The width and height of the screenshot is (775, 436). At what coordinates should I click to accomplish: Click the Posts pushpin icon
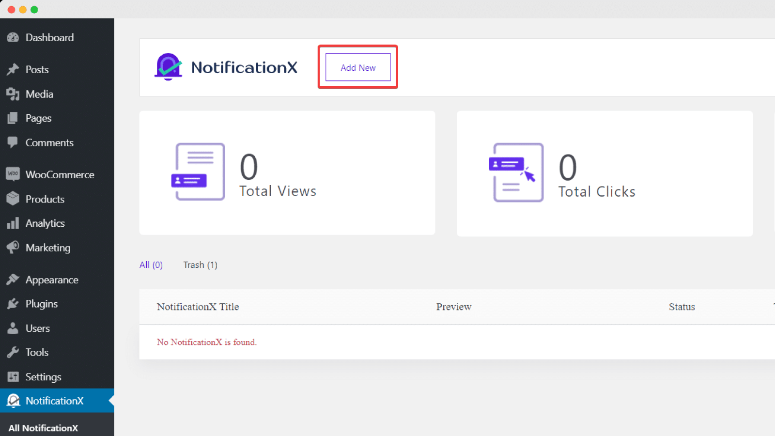(x=13, y=69)
